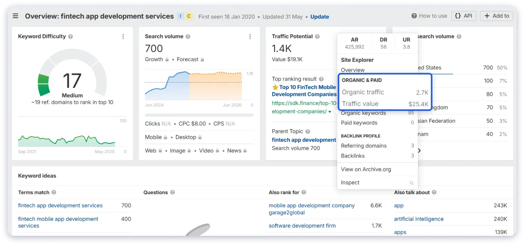The width and height of the screenshot is (524, 245).
Task: Click Traffic Potential help question icon
Action: (317, 36)
